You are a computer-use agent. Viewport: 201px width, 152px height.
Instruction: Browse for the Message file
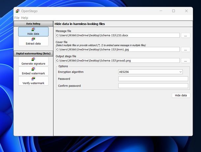click(186, 35)
